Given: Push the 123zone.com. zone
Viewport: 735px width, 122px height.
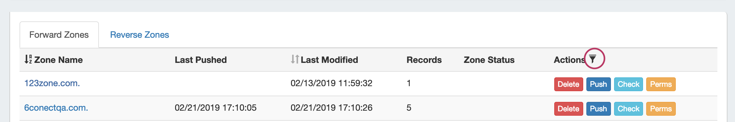Looking at the screenshot, I should tap(598, 84).
